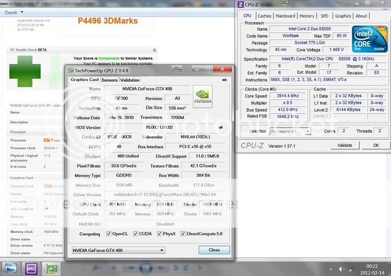This screenshot has height=276, width=391.
Task: Click the Close button in GPU-Z
Action: click(214, 249)
